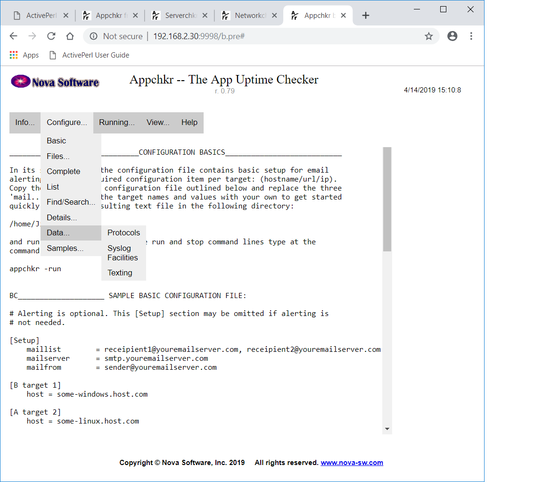The height and width of the screenshot is (482, 543).
Task: Click 'host = some-linux.host.com' line
Action: coord(83,421)
